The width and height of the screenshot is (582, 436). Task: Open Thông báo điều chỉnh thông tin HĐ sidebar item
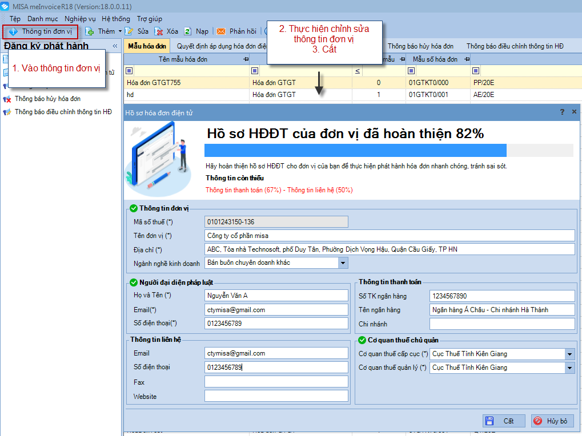(x=63, y=112)
